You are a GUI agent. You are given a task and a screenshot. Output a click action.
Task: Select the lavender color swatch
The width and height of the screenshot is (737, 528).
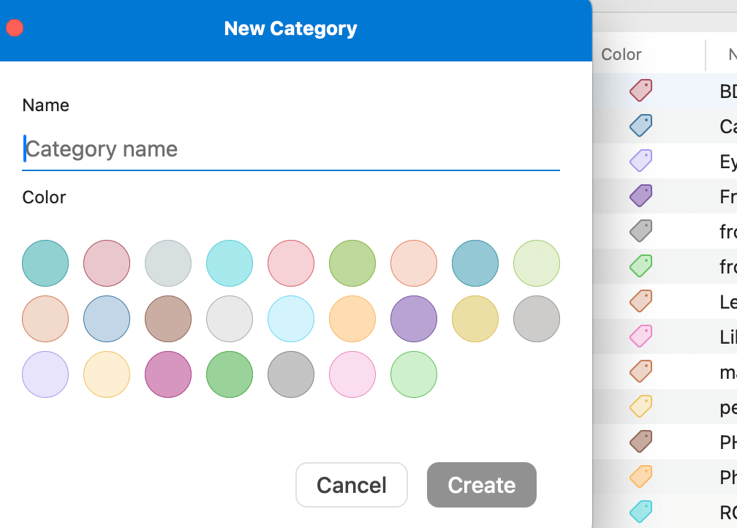pos(45,374)
